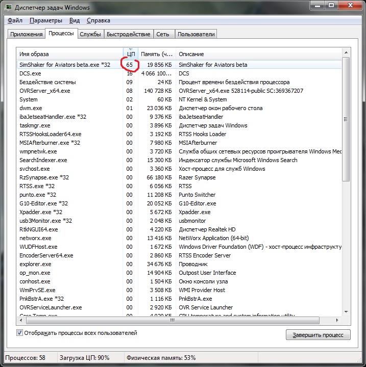Select SimShaker for Aviators beta.exe process
The width and height of the screenshot is (366, 367).
[179, 65]
